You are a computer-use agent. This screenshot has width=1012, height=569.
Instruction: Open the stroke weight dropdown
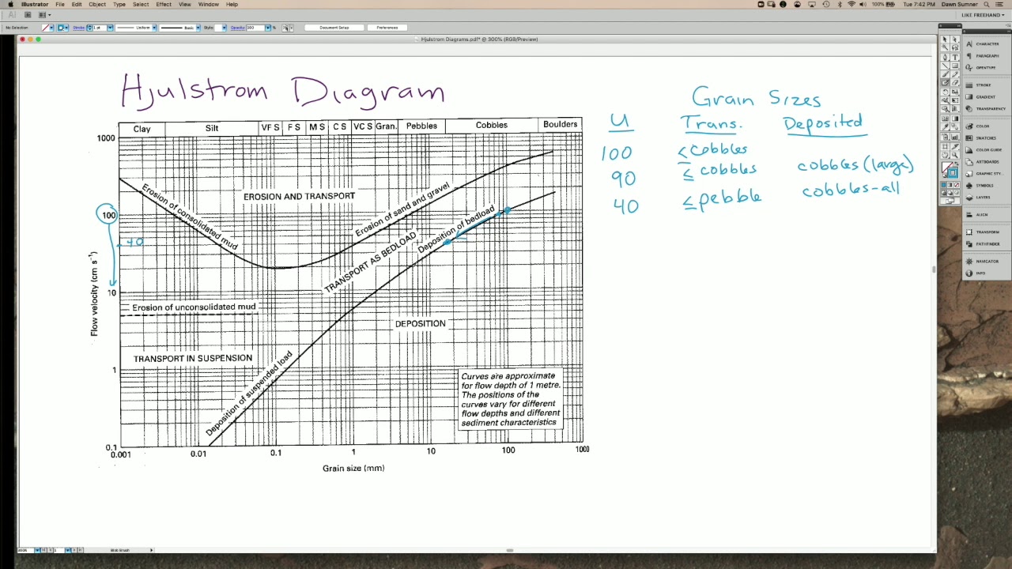click(110, 28)
